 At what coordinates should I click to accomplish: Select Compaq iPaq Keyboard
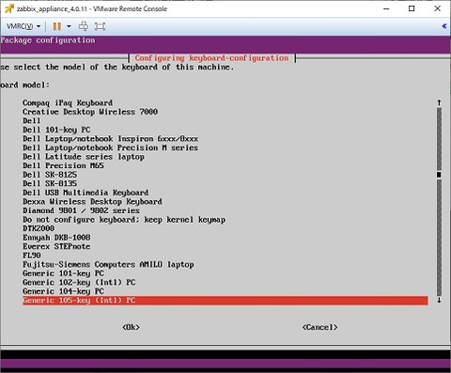coord(68,102)
